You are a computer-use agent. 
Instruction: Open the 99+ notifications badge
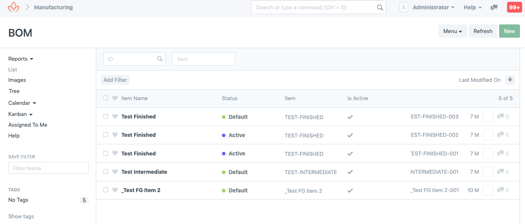pos(515,8)
